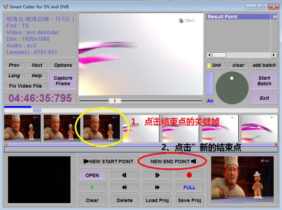The height and width of the screenshot is (210, 282).
Task: Click the purple timeline position scrollbar handle
Action: coord(37,110)
